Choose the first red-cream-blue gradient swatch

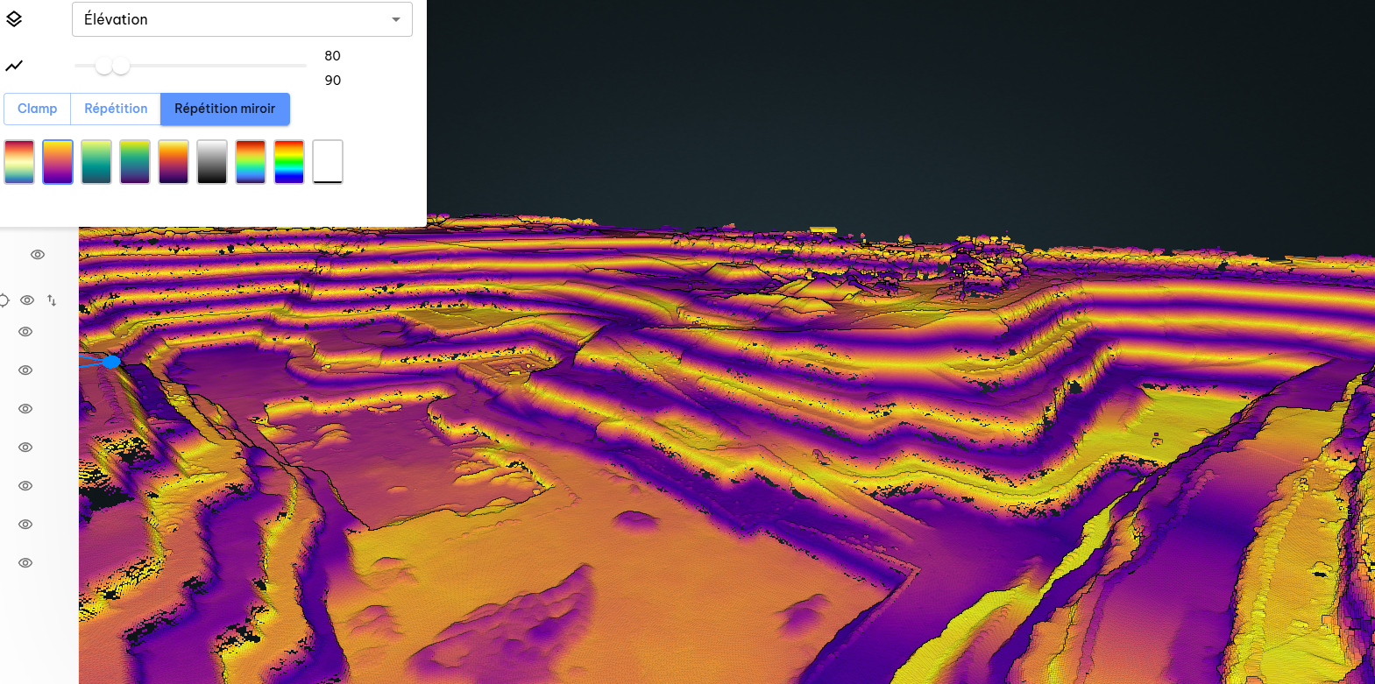(x=19, y=162)
